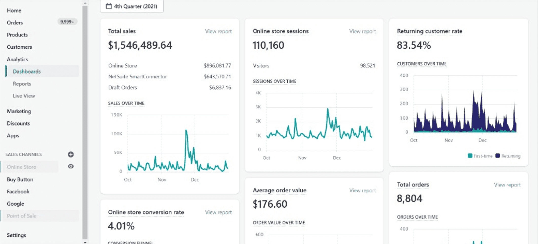The height and width of the screenshot is (244, 538).
Task: Open Discounts page
Action: [18, 123]
